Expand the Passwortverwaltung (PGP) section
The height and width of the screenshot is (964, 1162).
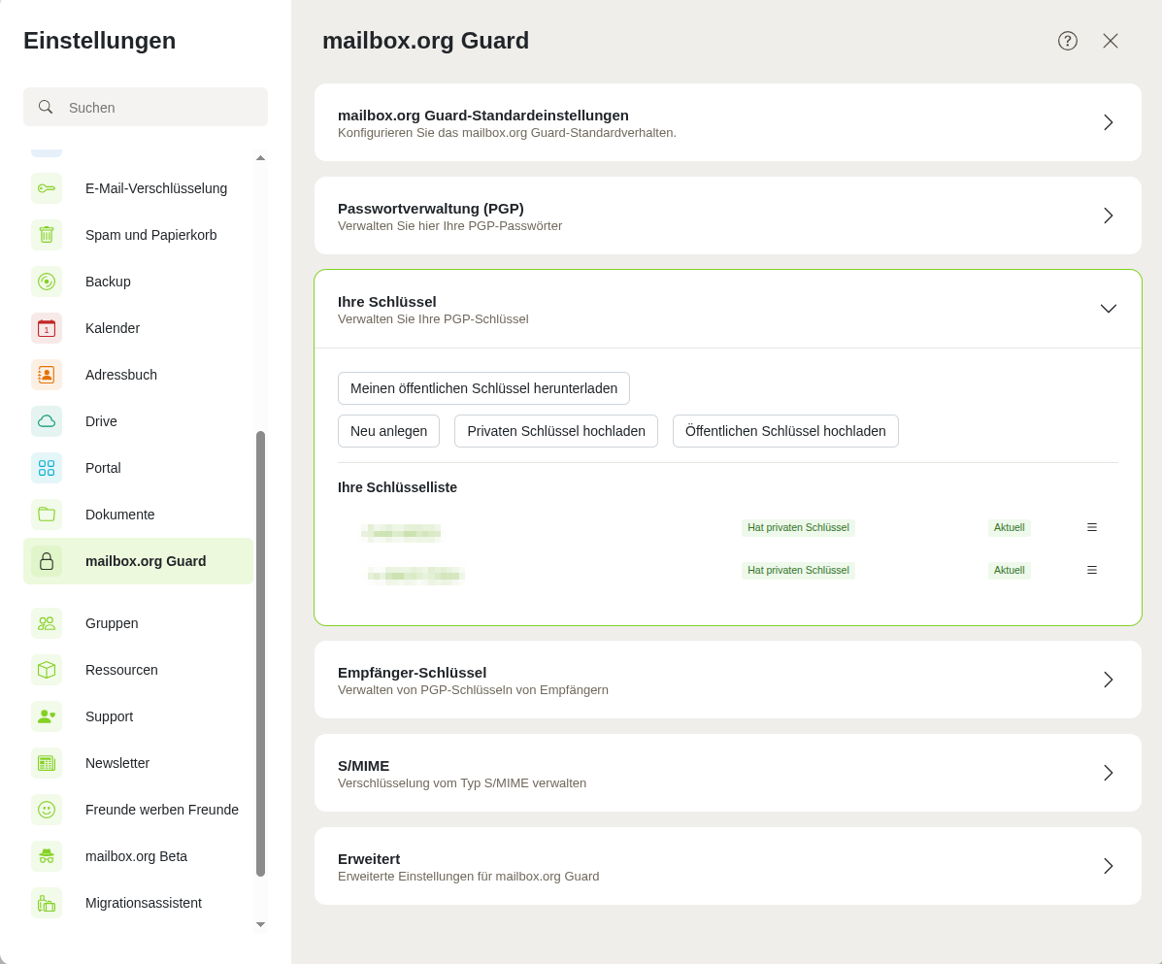point(728,216)
